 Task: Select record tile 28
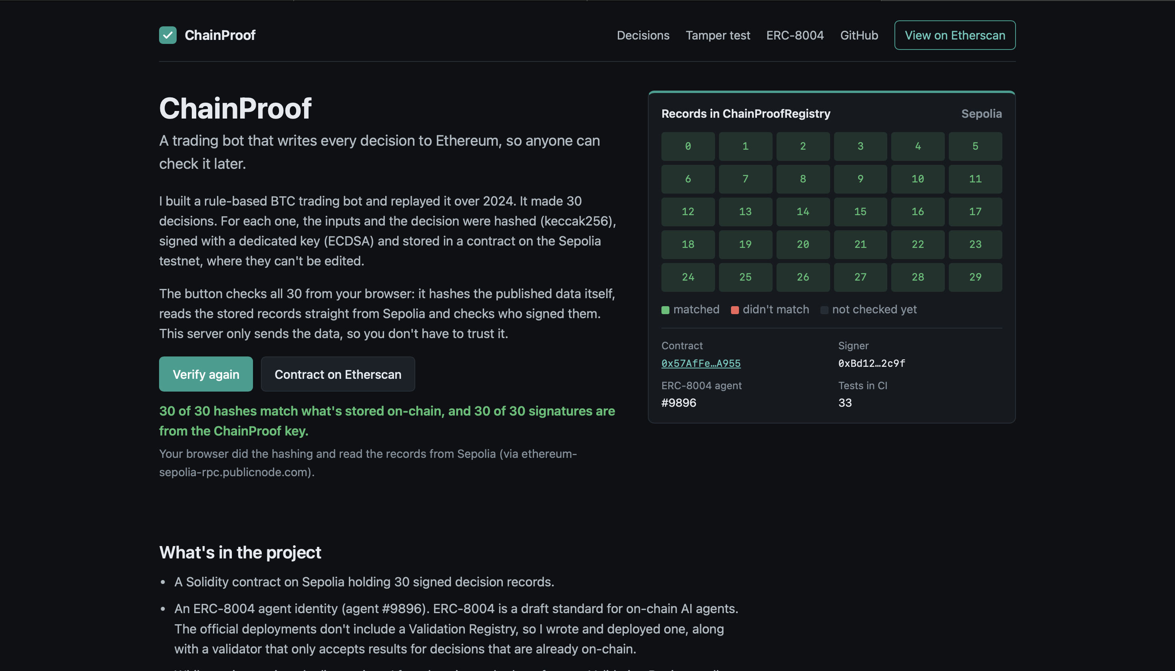tap(918, 277)
